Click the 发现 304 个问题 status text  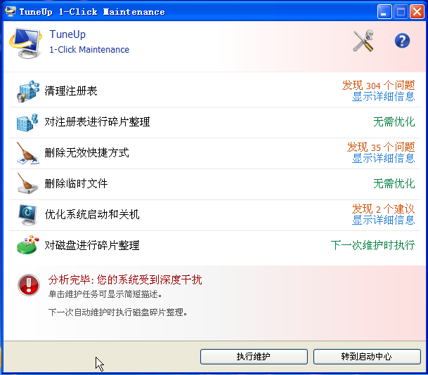pos(378,86)
